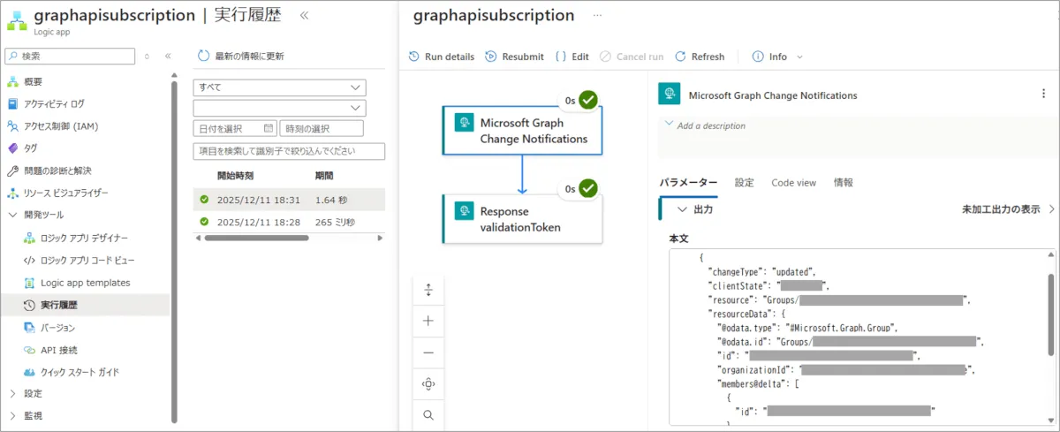
Task: Click the zoom in plus icon on canvas
Action: (x=428, y=321)
